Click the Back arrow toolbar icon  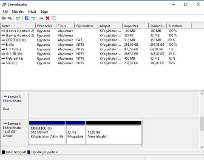click(x=3, y=18)
